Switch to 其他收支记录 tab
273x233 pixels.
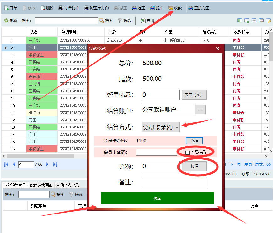67,185
